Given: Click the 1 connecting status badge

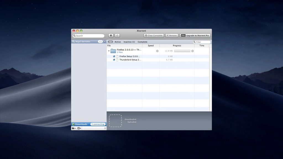Looking at the screenshot, I should point(98,124).
